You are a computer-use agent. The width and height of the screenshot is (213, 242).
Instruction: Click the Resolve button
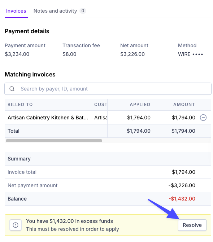pos(192,225)
